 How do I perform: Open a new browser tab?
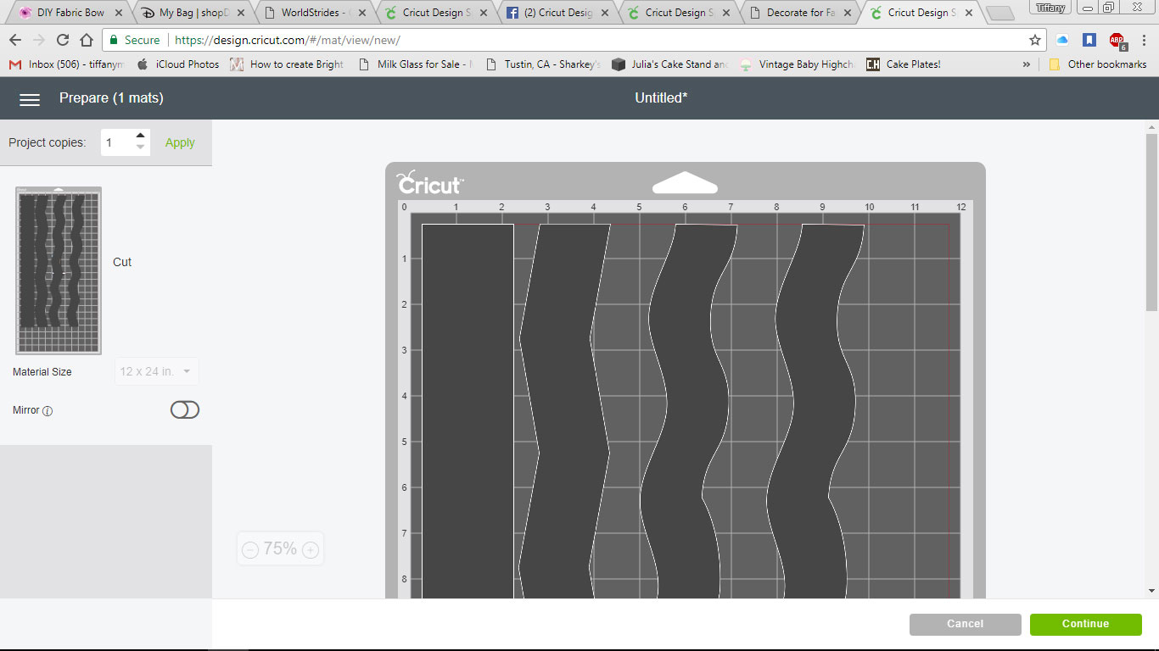point(1001,14)
